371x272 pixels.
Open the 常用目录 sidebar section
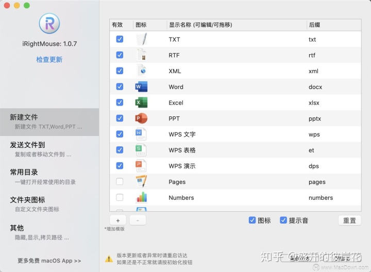click(49, 177)
